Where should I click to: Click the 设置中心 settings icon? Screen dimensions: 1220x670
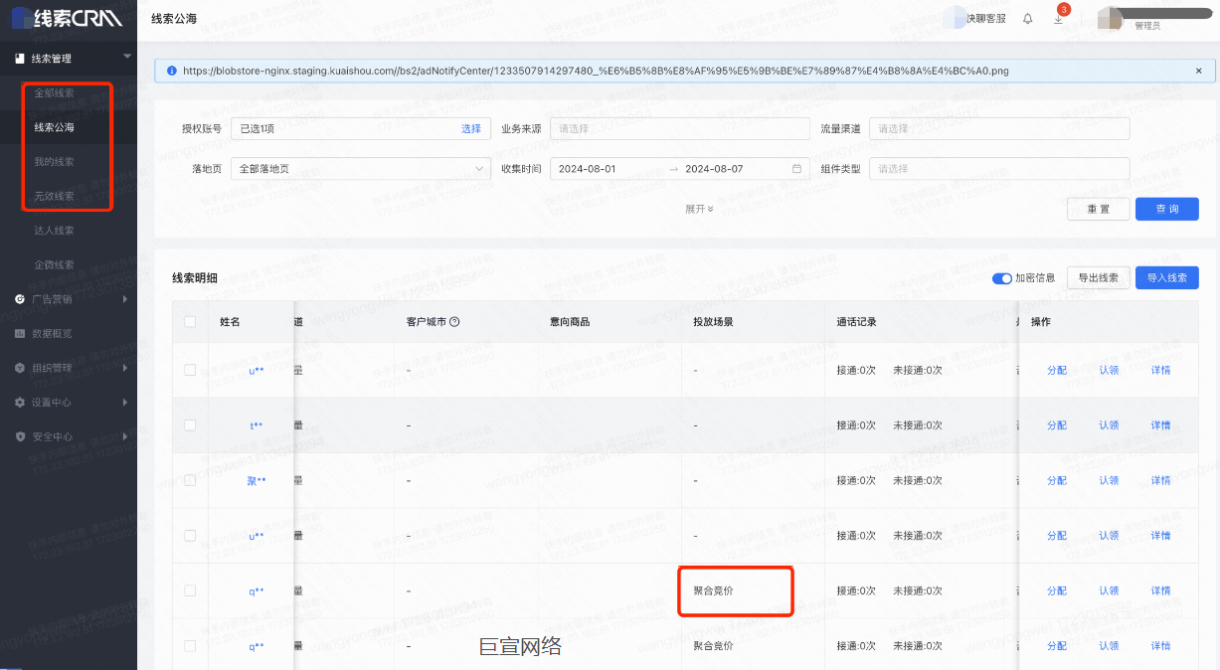click(x=22, y=402)
